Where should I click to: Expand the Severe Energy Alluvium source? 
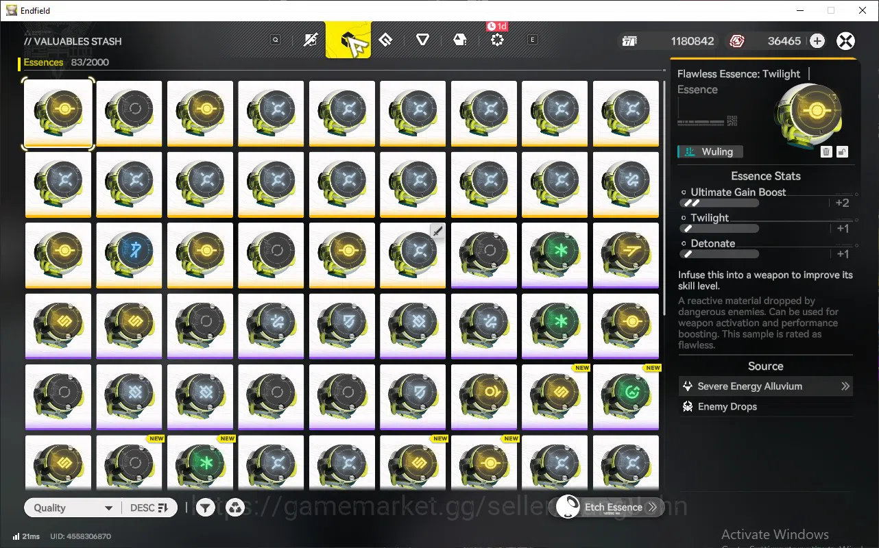point(765,386)
